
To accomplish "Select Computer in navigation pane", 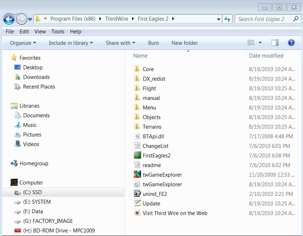I will pyautogui.click(x=31, y=183).
